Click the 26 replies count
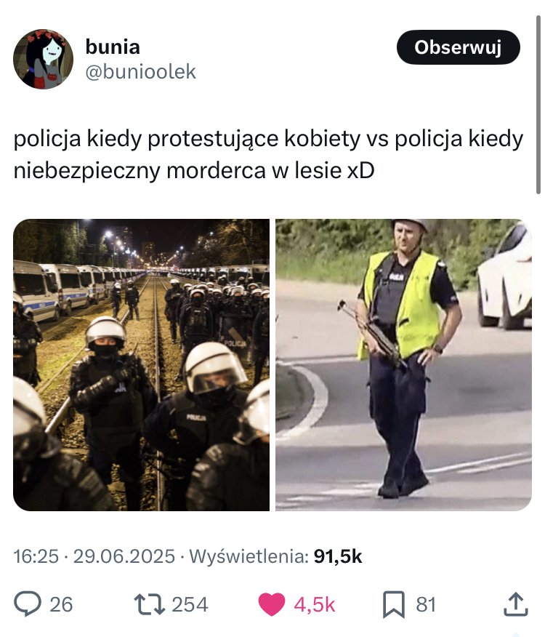 [x=61, y=604]
